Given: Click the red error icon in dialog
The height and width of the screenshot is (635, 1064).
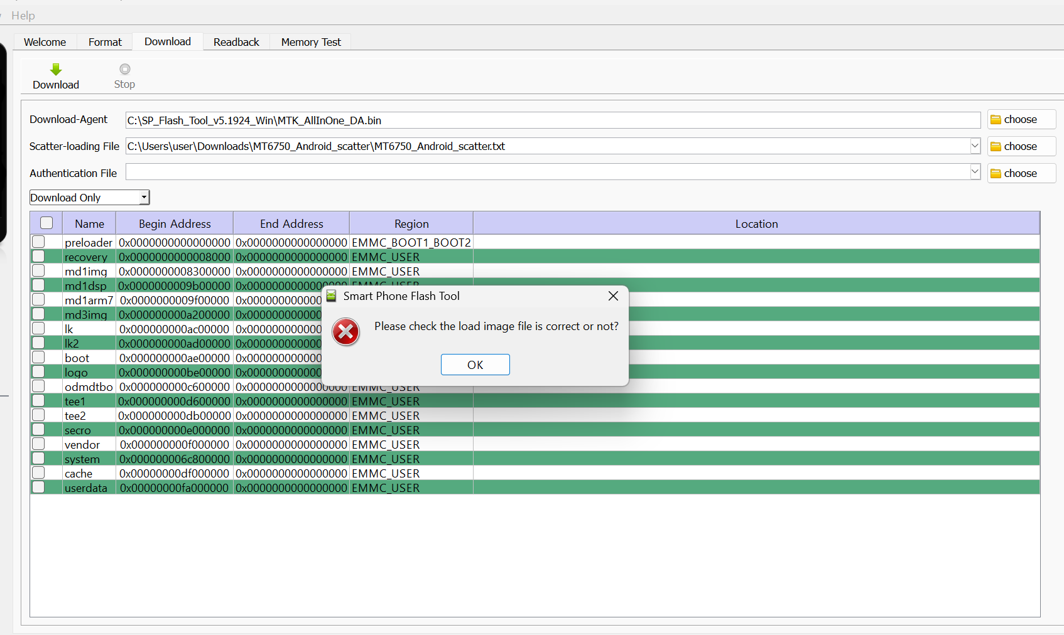Looking at the screenshot, I should [345, 332].
